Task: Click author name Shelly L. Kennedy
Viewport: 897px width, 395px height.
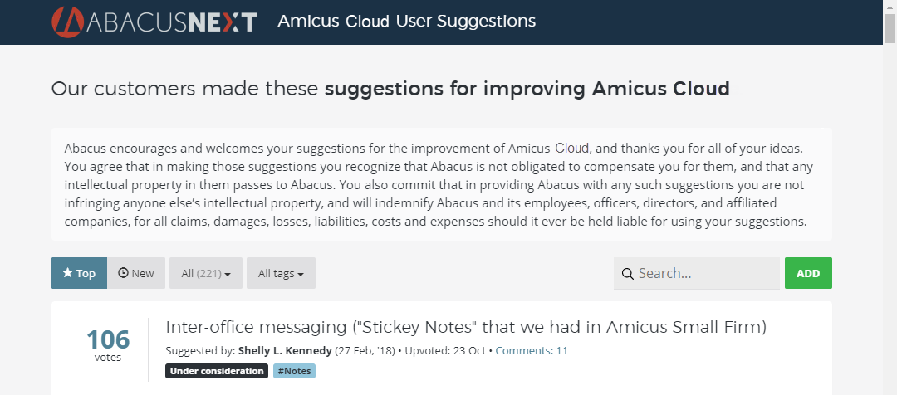Action: click(x=286, y=350)
